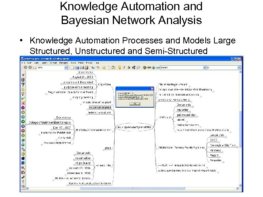This screenshot has height=197, width=263.
Task: Add priority 1 purple icon
Action: (x=23, y=108)
